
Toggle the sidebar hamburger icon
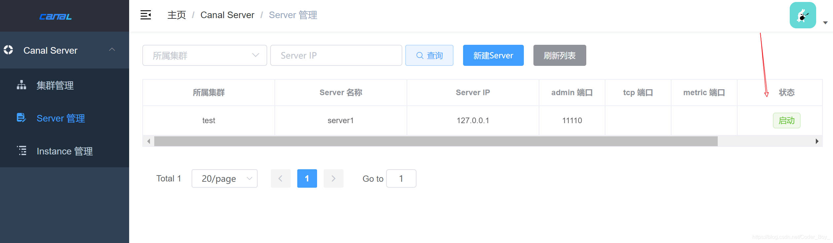click(146, 15)
